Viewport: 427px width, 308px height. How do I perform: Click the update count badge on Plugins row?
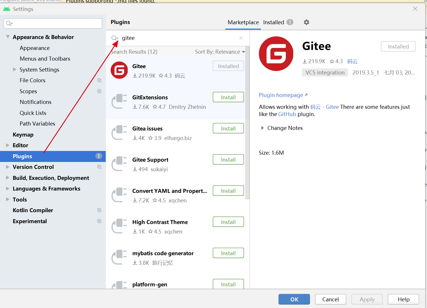pos(99,156)
